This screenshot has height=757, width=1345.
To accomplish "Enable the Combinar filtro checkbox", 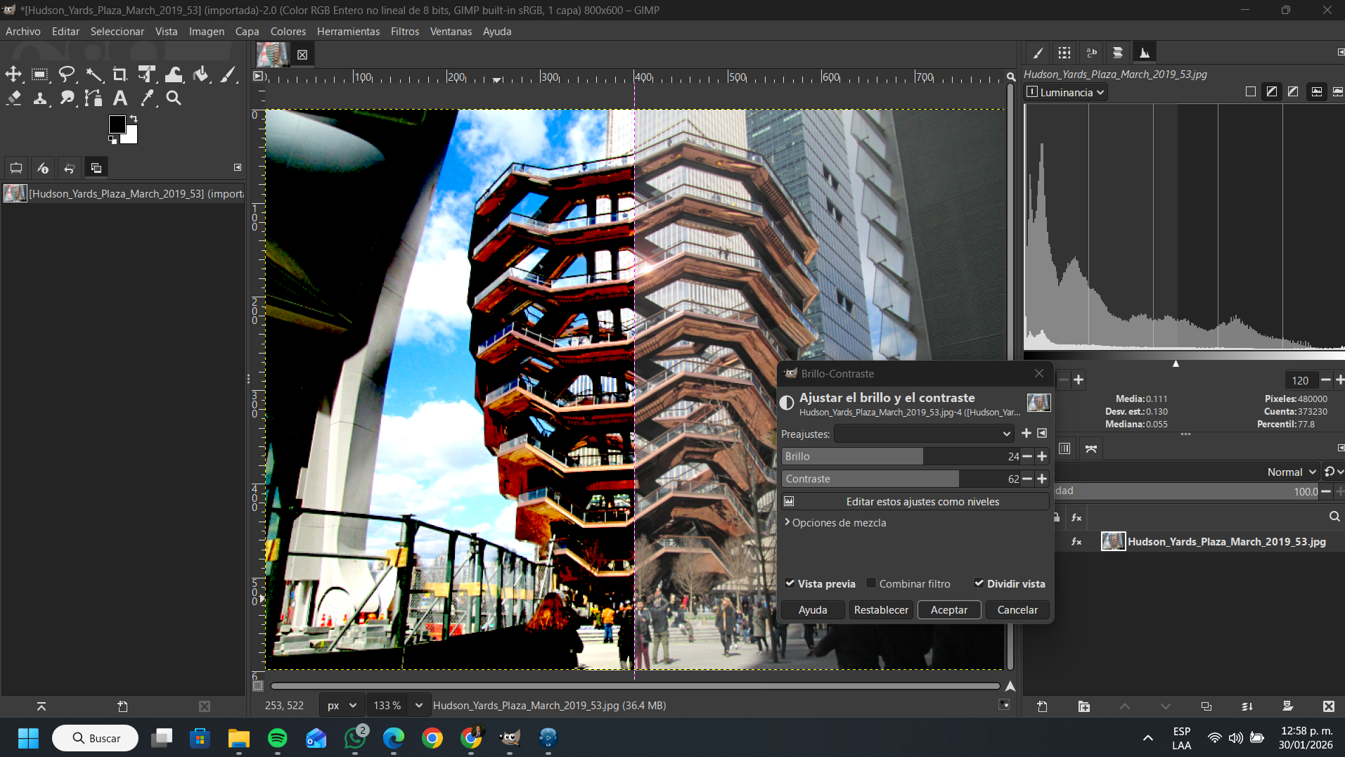I will [871, 583].
